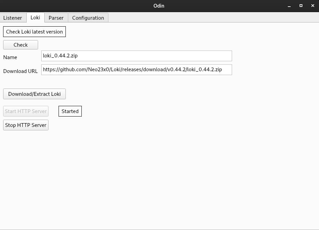This screenshot has height=230, width=319.
Task: Click the Check button
Action: point(20,45)
